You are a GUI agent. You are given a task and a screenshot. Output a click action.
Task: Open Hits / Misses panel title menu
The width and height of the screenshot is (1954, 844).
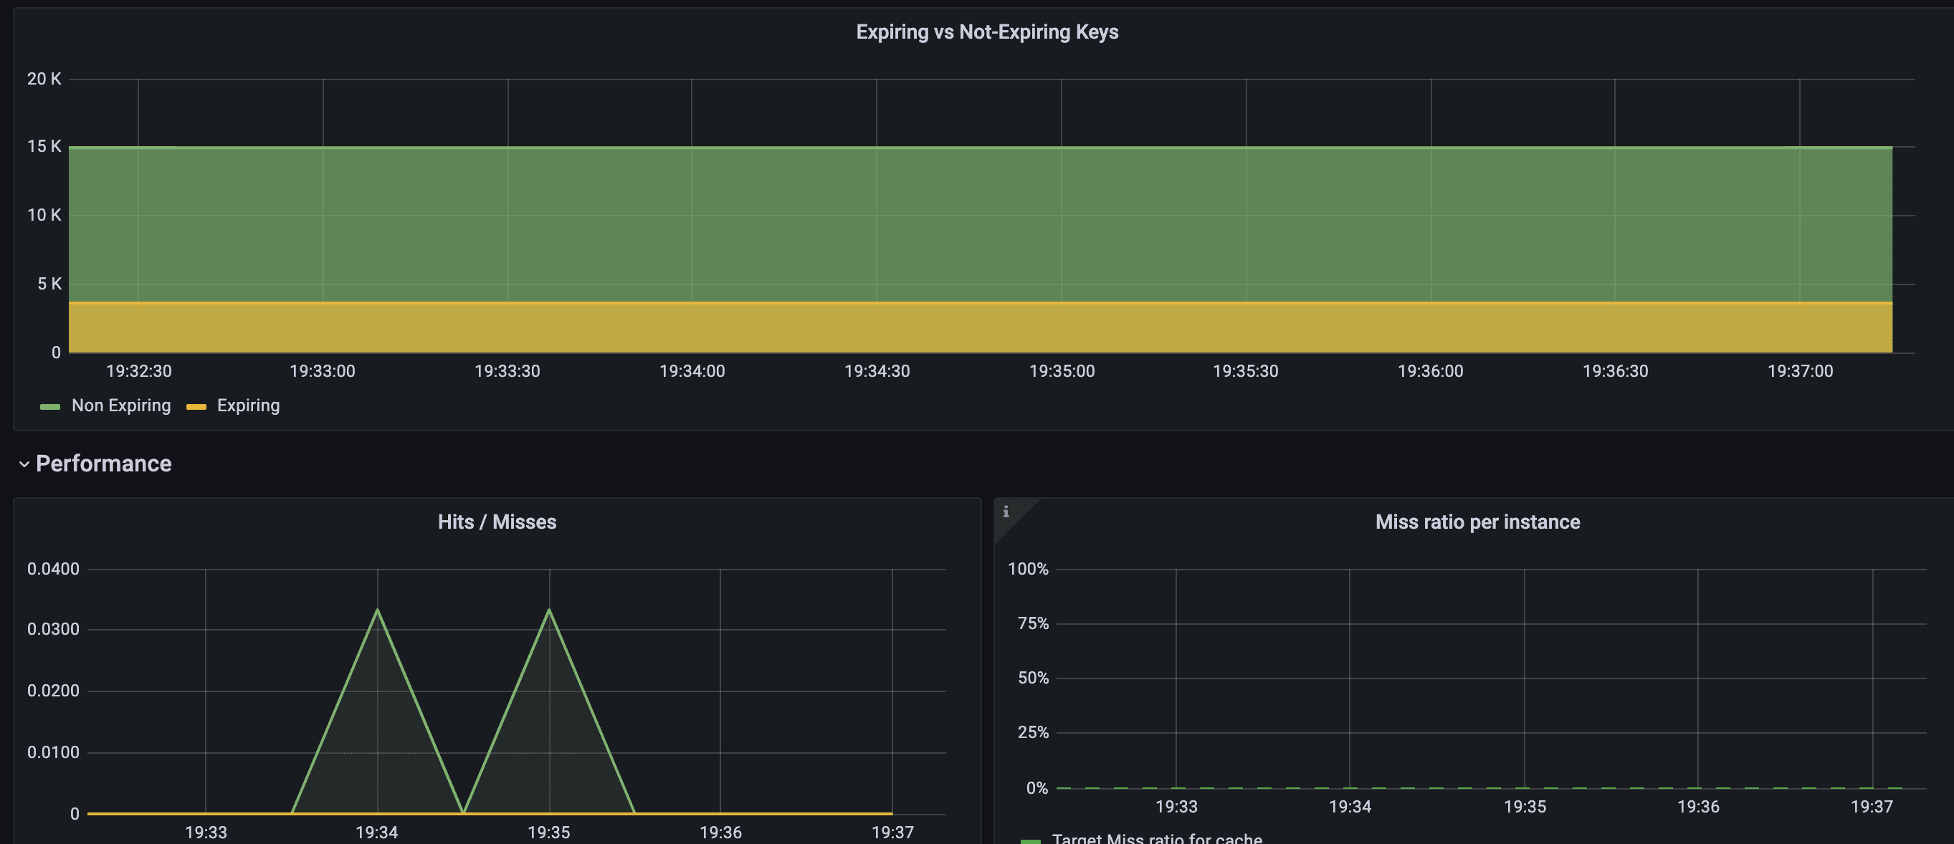coord(497,522)
